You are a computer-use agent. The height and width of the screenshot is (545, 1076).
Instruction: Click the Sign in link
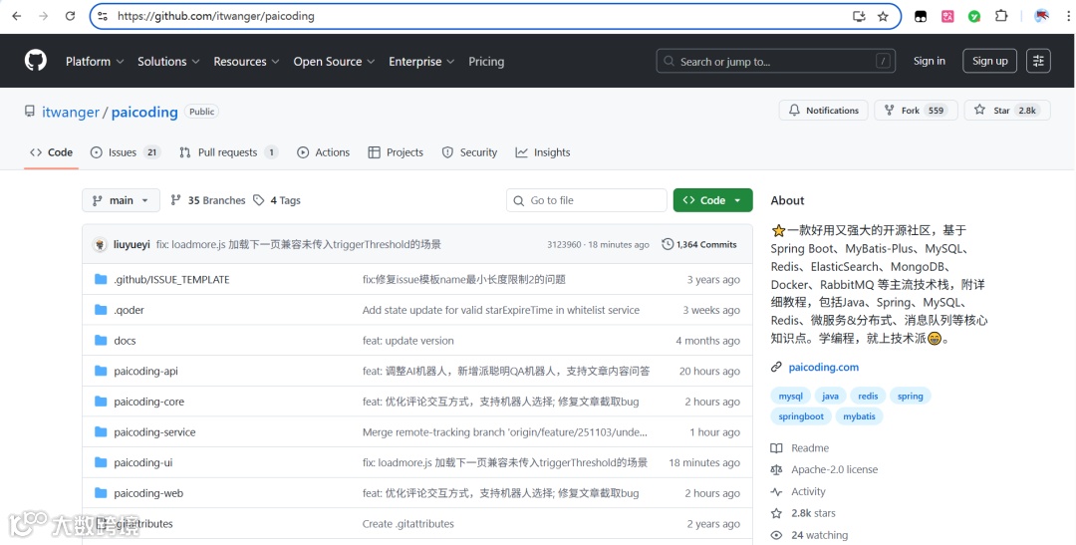click(x=930, y=61)
